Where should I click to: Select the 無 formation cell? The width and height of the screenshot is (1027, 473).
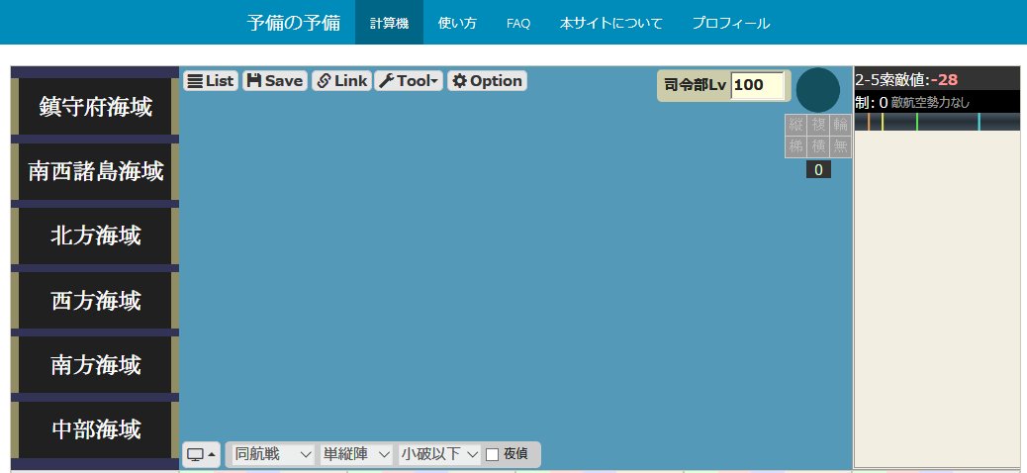840,146
